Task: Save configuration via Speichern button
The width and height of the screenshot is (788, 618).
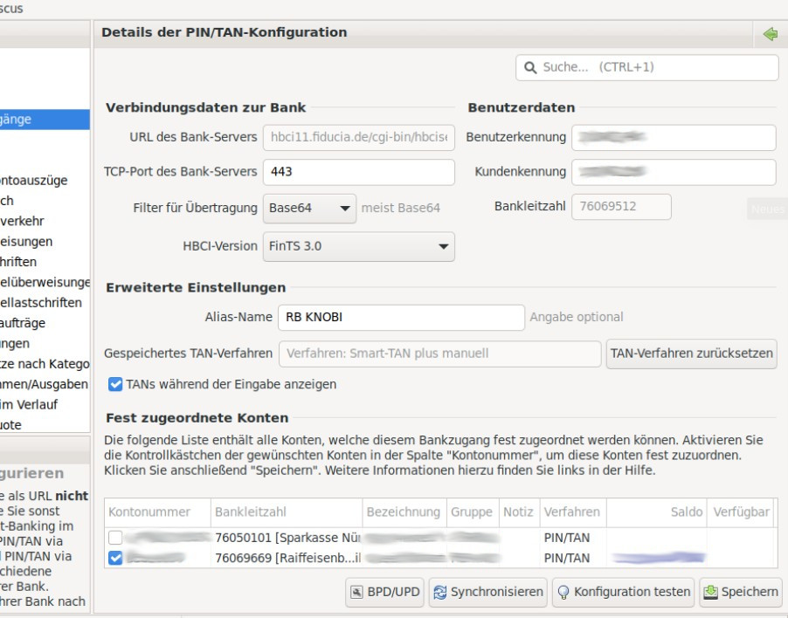Action: point(740,592)
